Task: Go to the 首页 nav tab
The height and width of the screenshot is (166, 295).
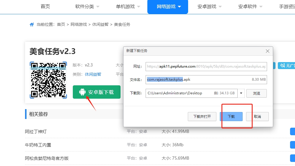Action: pos(45,7)
